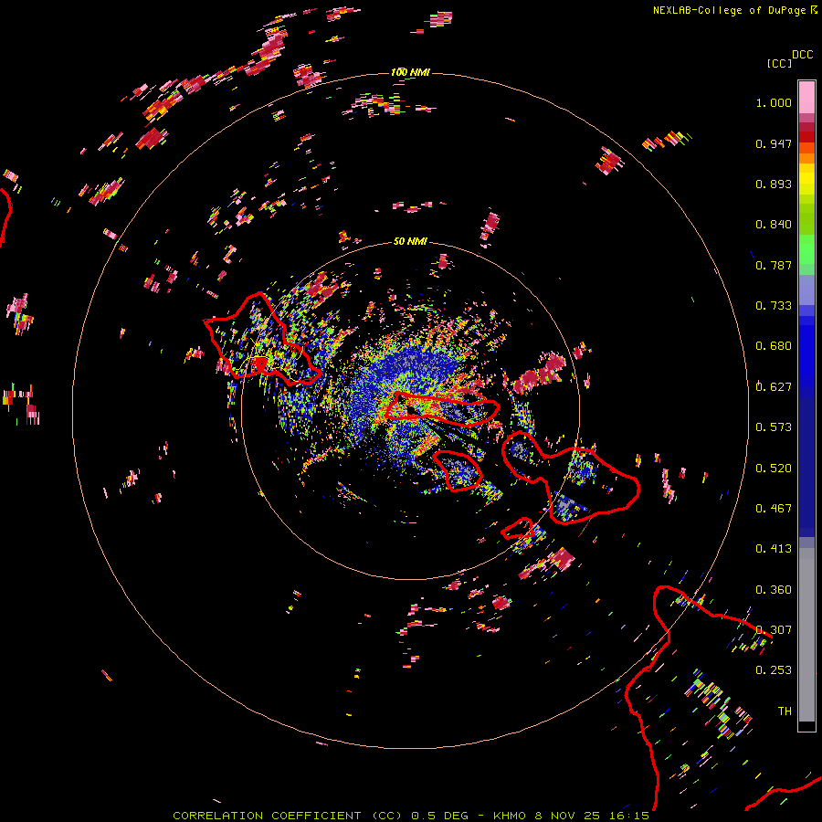Click the 0.5 DEG elevation text

pyautogui.click(x=439, y=816)
